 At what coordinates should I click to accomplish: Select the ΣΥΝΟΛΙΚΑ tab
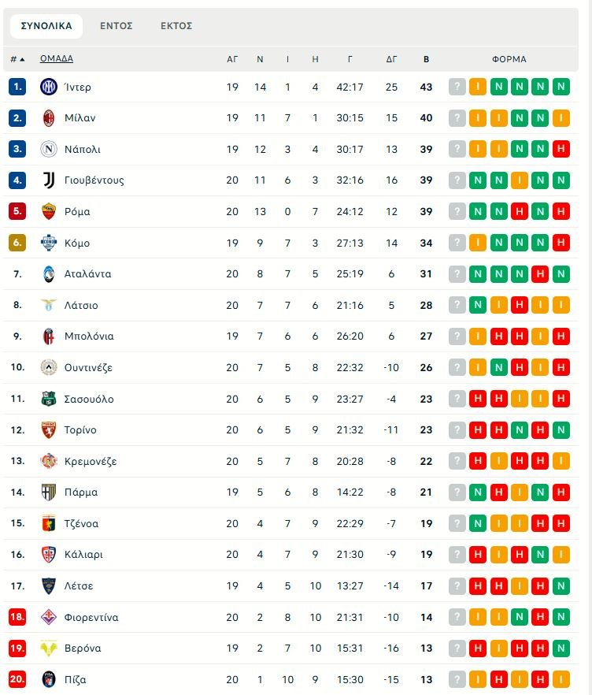tap(46, 26)
